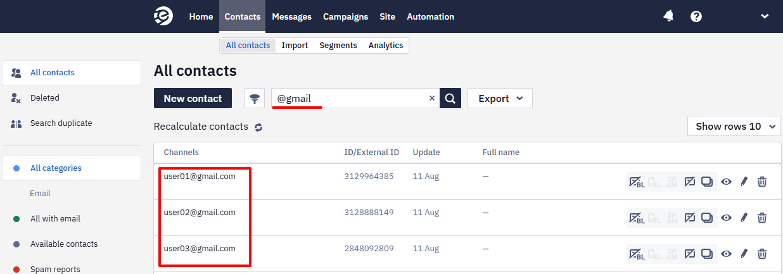The width and height of the screenshot is (783, 274).
Task: Edit user02@gmail.com with pencil icon
Action: [x=744, y=218]
